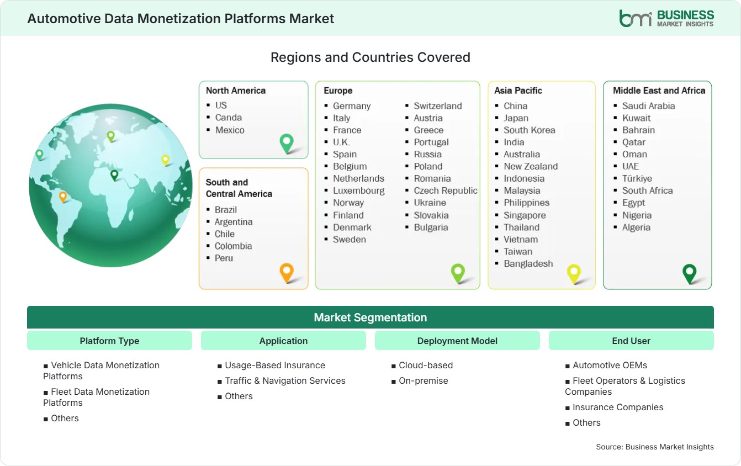Click the Middle East and Africa heading
Viewport: 741px width, 466px height.
[x=659, y=91]
